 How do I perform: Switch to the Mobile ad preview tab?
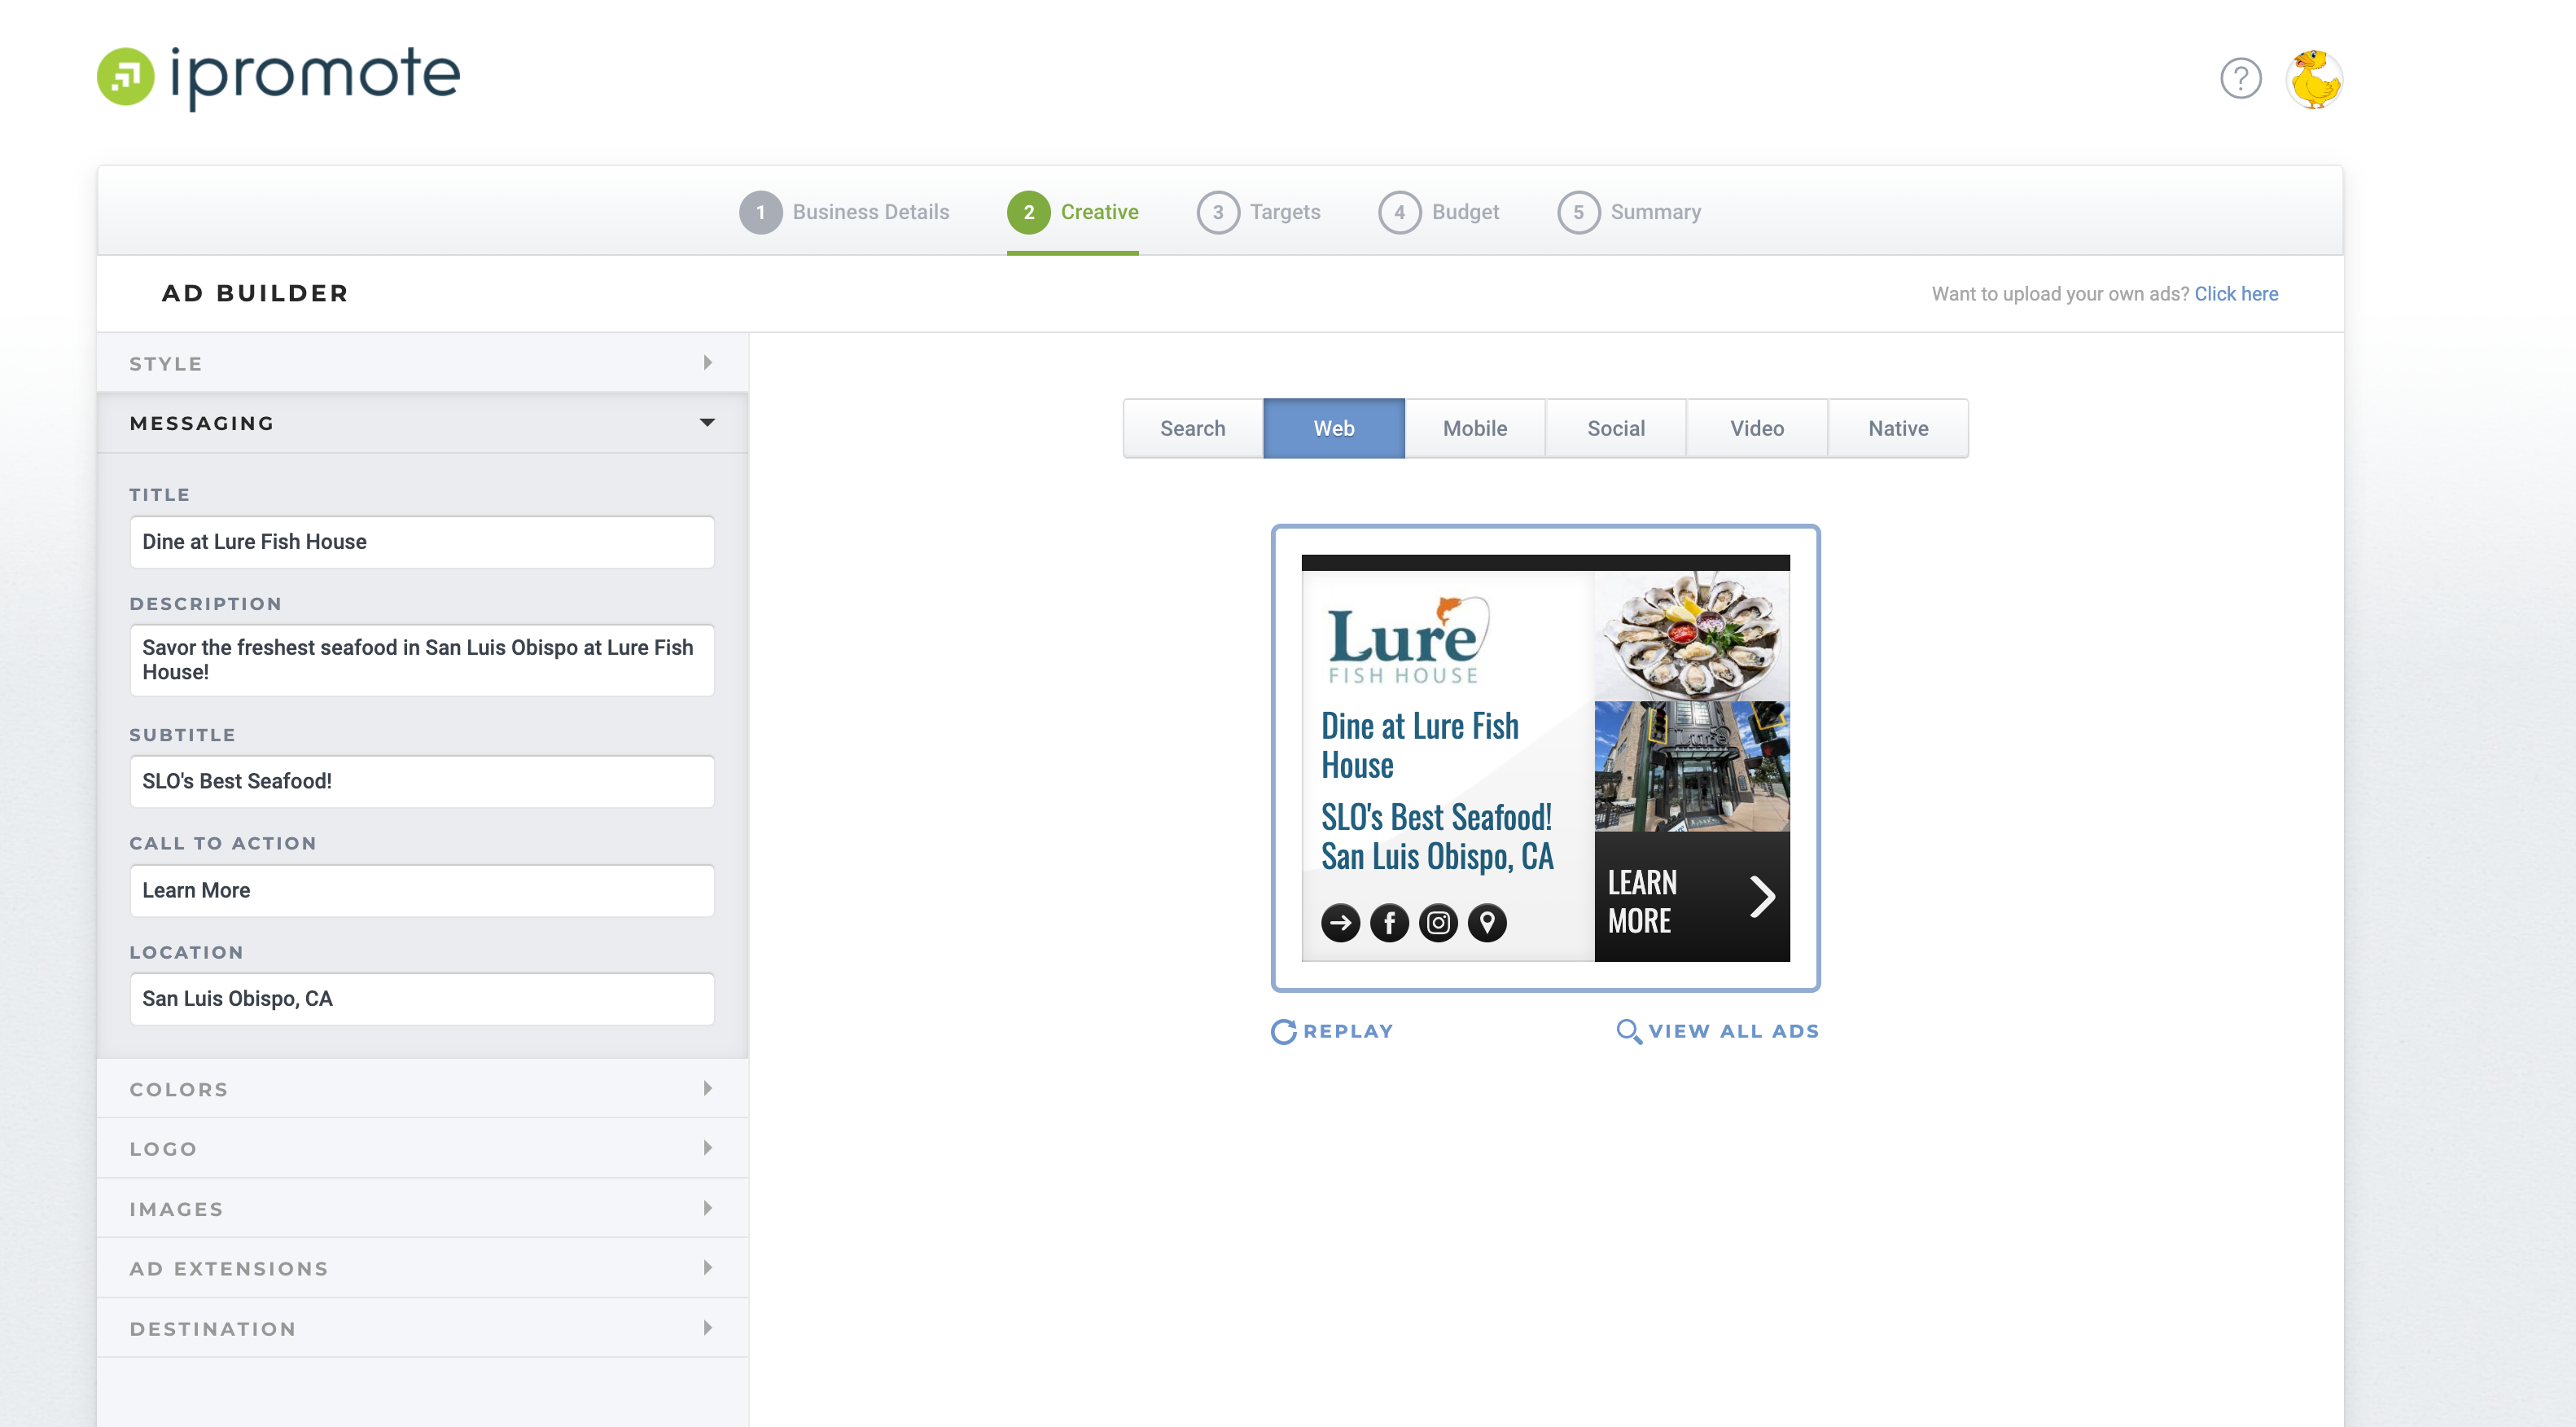point(1476,428)
